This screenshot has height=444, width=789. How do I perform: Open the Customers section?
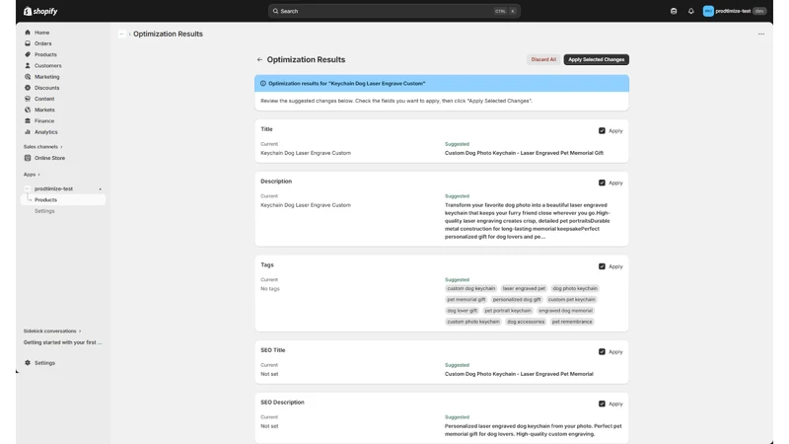(x=47, y=65)
